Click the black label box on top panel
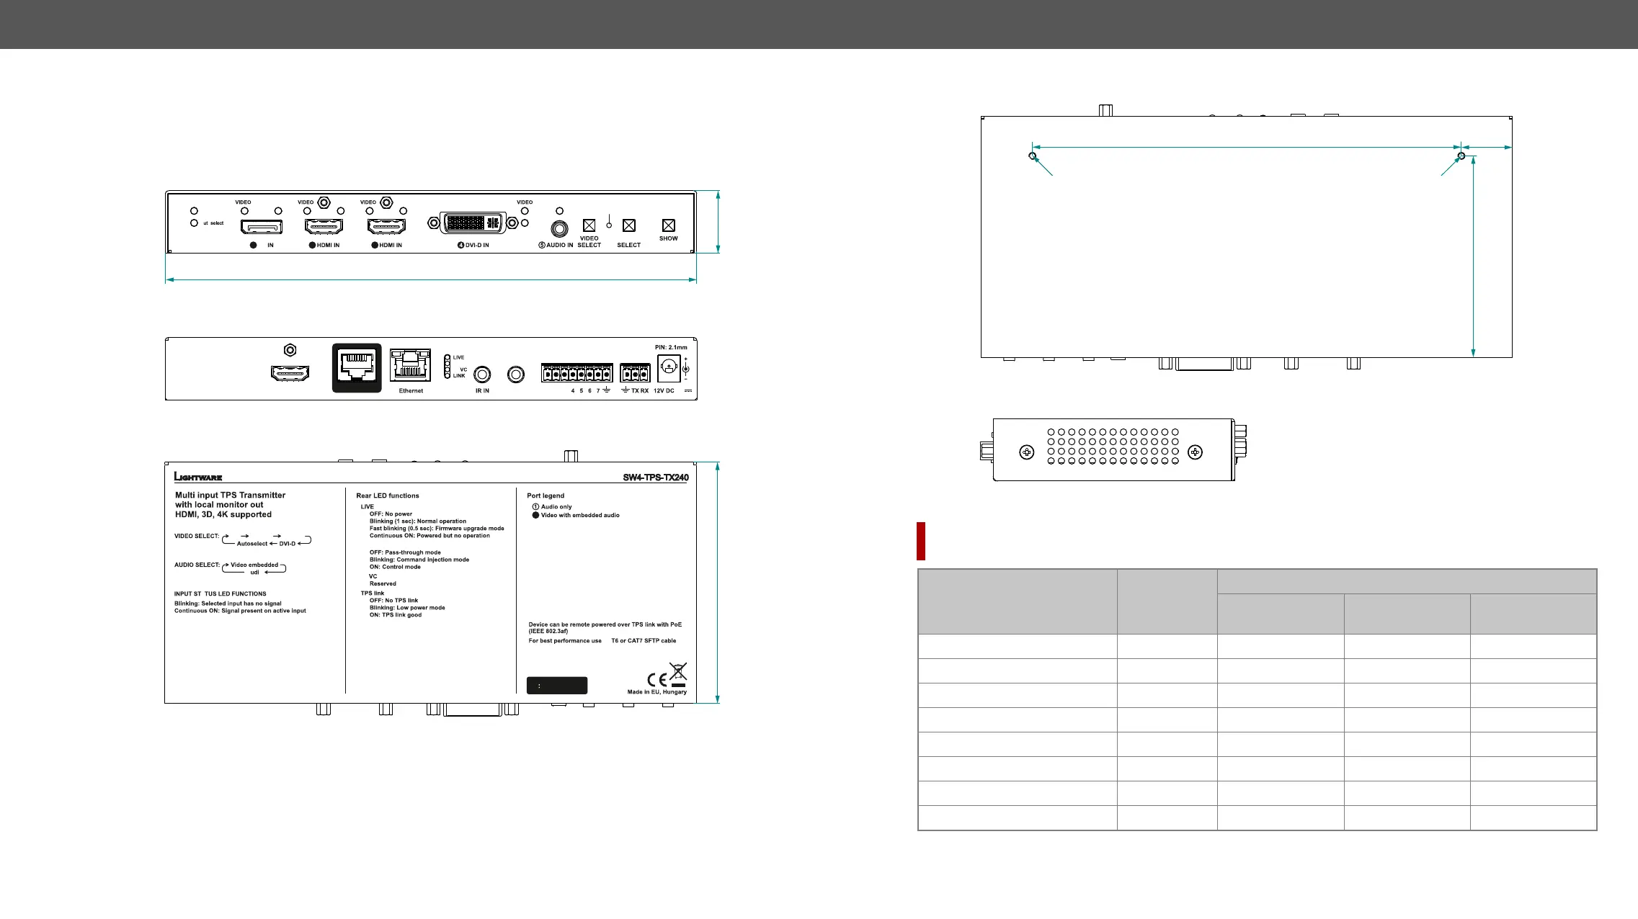 (557, 686)
